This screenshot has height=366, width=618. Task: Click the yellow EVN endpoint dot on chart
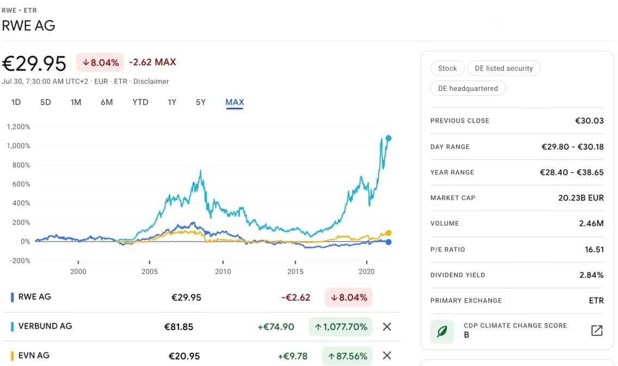point(388,233)
